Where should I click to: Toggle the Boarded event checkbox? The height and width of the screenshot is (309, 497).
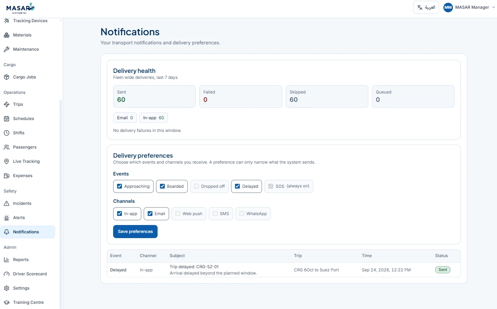162,186
